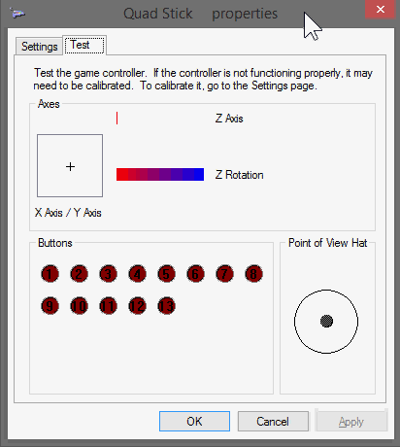
Task: Confirm with the OK button
Action: point(194,422)
